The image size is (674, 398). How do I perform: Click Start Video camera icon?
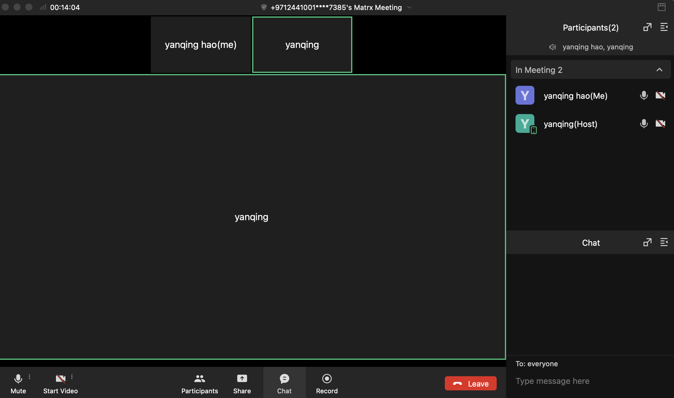[60, 379]
